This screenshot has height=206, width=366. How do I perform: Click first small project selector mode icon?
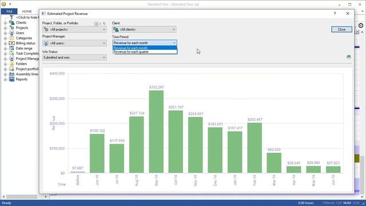96,23
